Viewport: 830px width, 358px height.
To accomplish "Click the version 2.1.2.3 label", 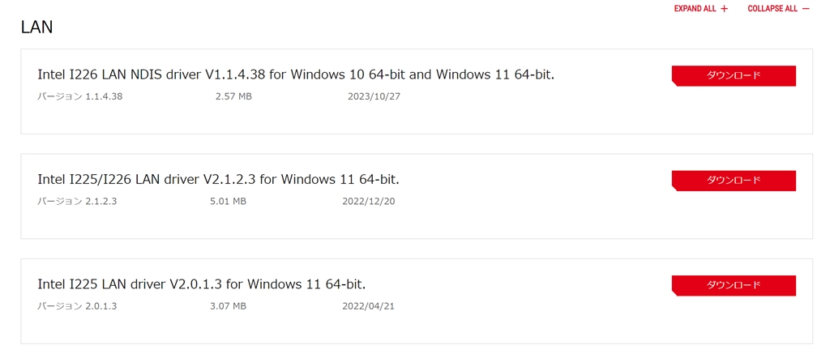I will (78, 201).
